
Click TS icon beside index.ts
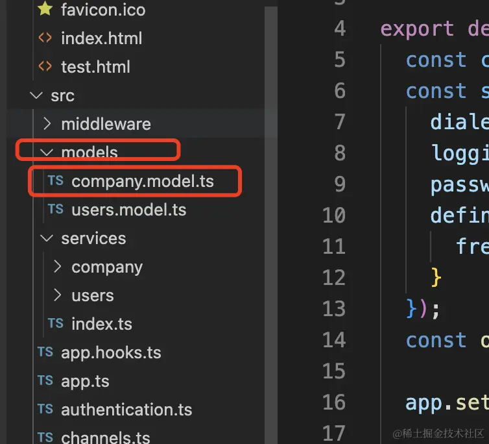pos(56,323)
